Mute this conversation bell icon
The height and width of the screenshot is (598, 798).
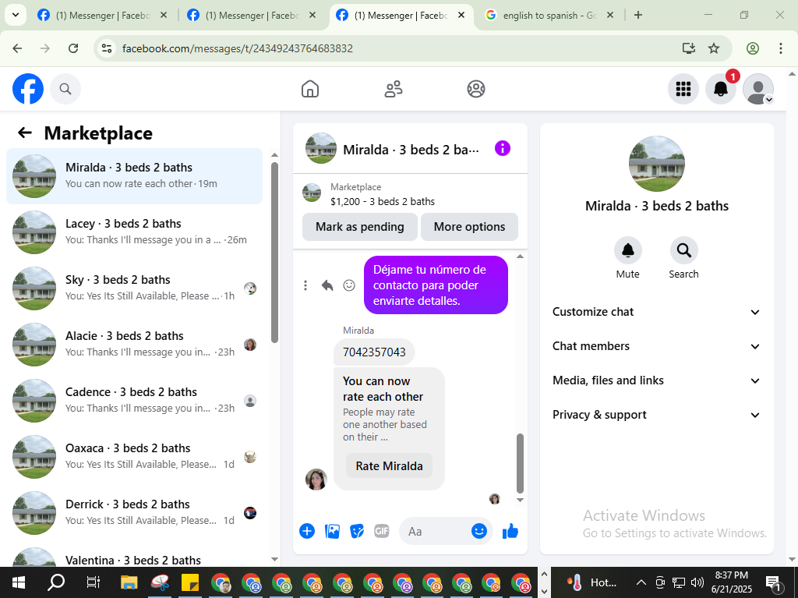point(628,250)
